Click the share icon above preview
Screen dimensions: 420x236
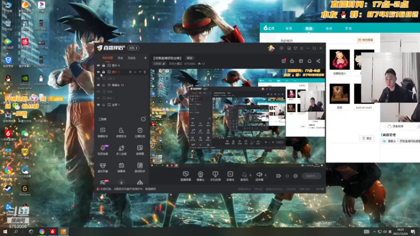tap(318, 61)
